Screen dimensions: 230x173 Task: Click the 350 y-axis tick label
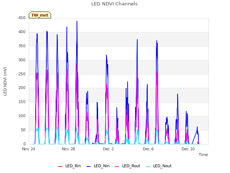tap(22, 46)
